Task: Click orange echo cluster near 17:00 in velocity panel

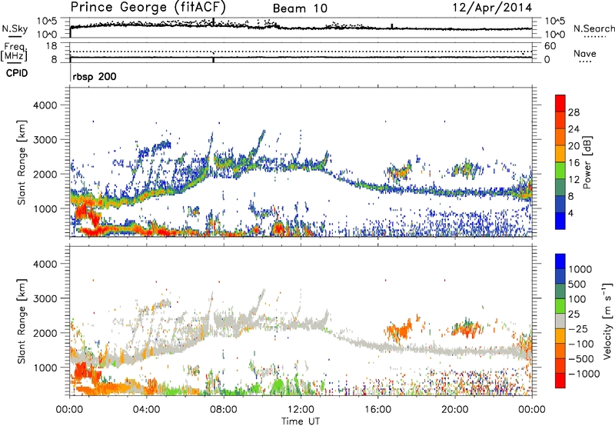Action: 399,331
